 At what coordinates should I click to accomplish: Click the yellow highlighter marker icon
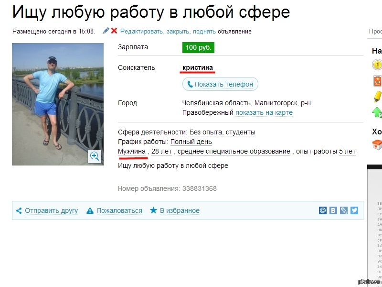[378, 96]
